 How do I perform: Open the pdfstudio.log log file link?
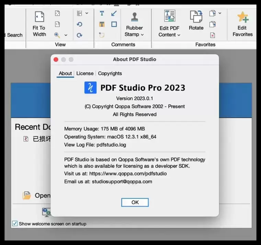(111, 145)
